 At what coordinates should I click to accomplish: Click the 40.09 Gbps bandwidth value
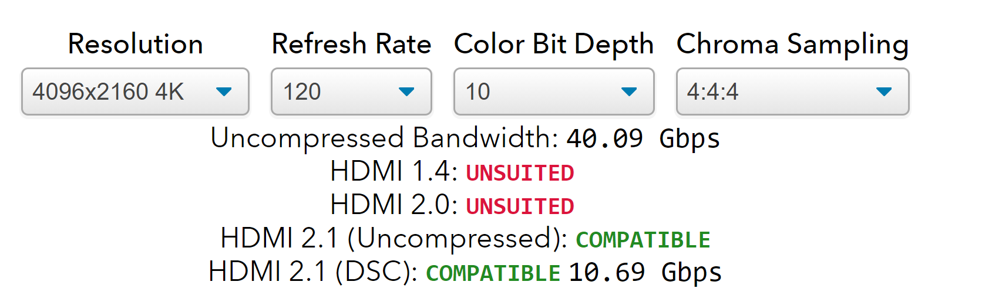tap(643, 139)
